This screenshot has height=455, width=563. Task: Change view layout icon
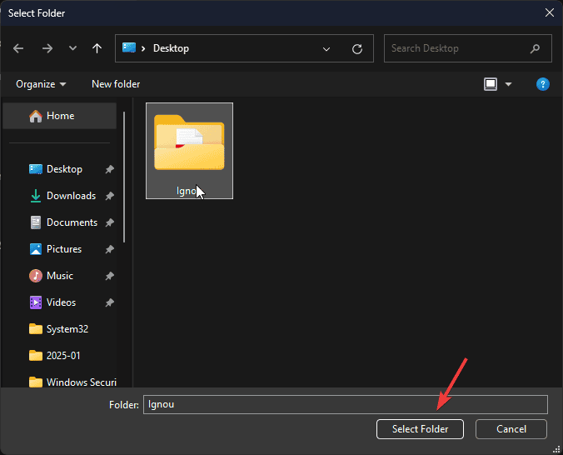coord(490,84)
